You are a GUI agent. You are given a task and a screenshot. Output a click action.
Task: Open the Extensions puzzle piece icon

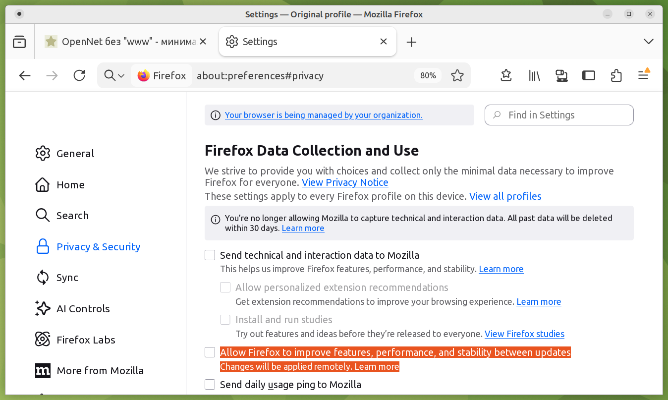[x=616, y=75]
